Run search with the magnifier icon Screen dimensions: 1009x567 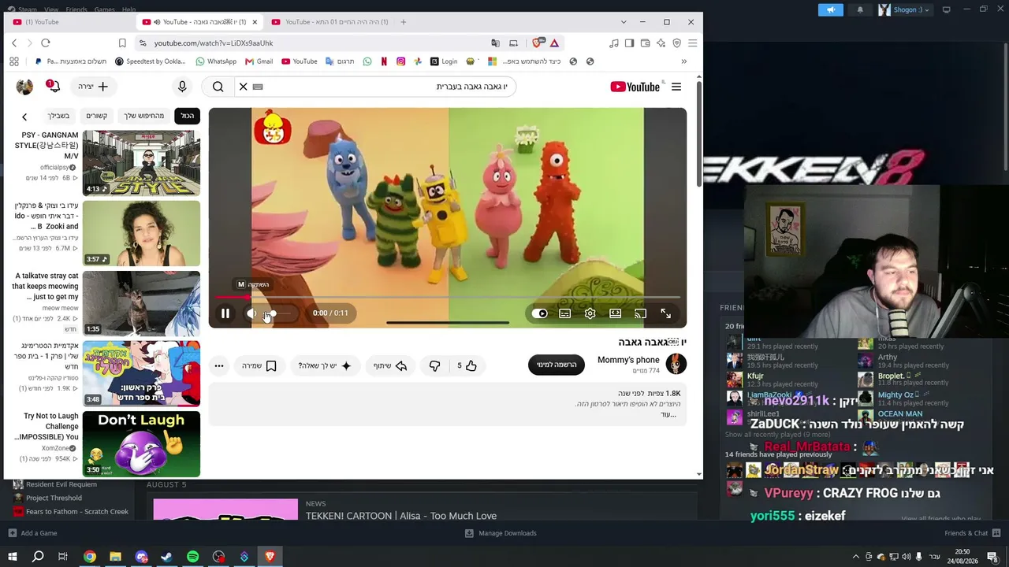click(218, 87)
